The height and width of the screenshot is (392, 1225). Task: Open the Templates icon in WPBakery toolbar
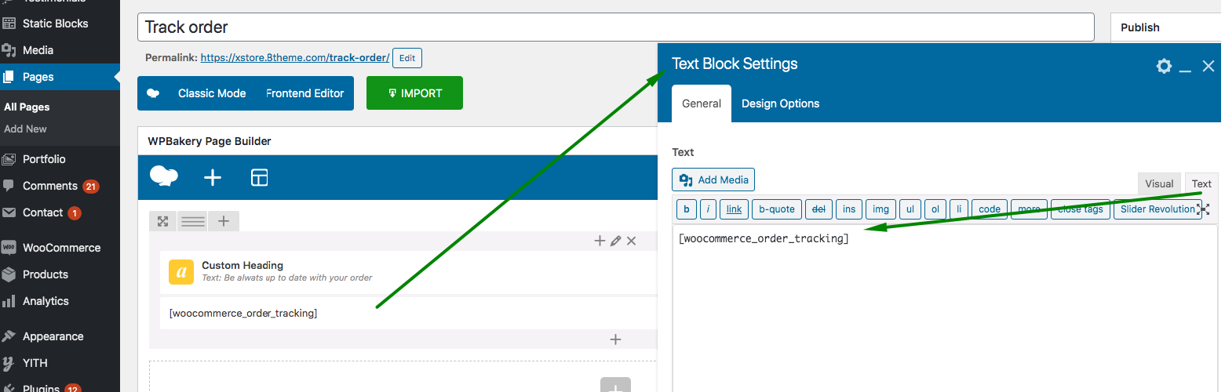[x=259, y=178]
